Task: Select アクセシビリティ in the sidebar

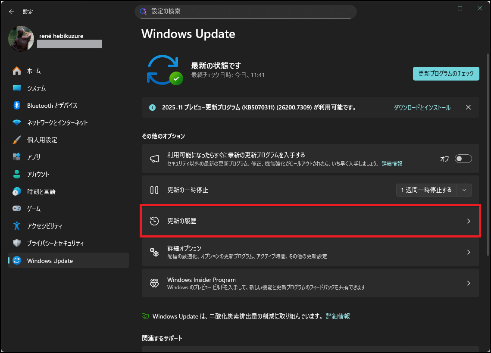Action: (x=68, y=226)
